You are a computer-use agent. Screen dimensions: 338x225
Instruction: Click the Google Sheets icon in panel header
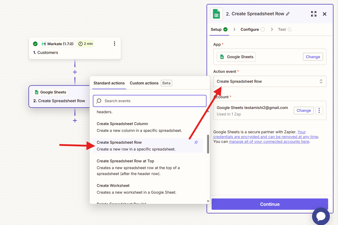216,14
